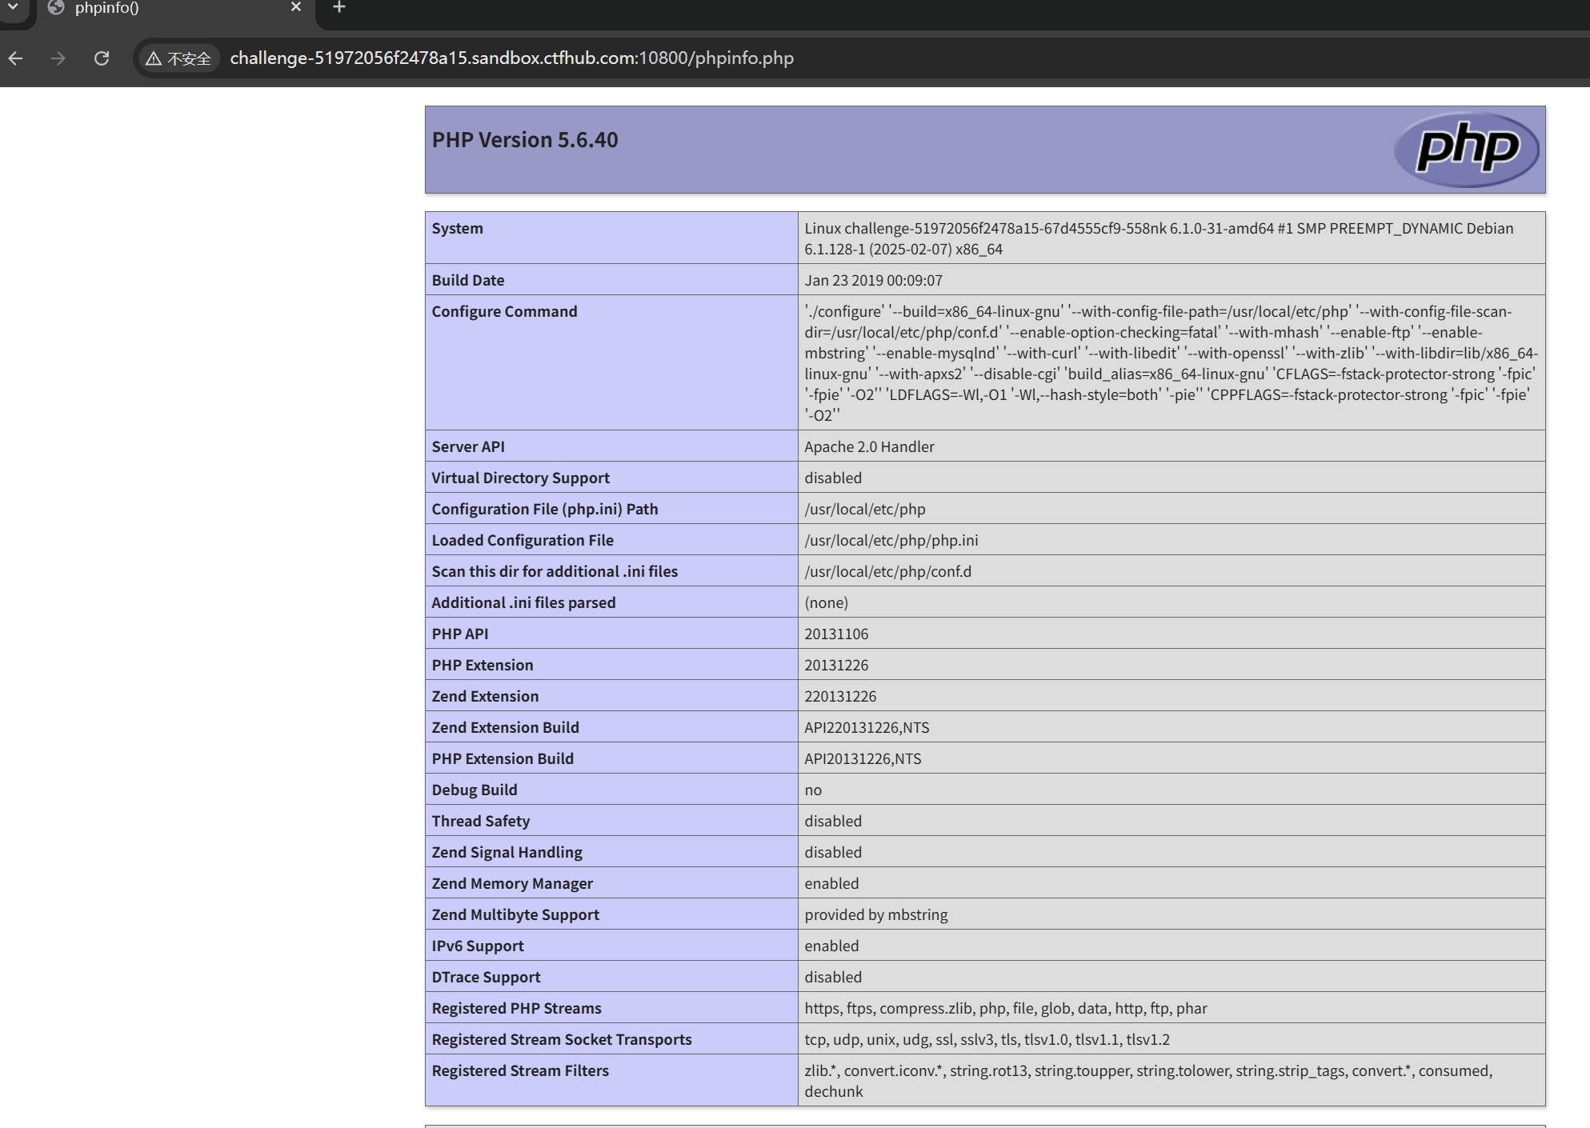Open a new browser tab
Screen dimensions: 1590x1128
tap(338, 7)
